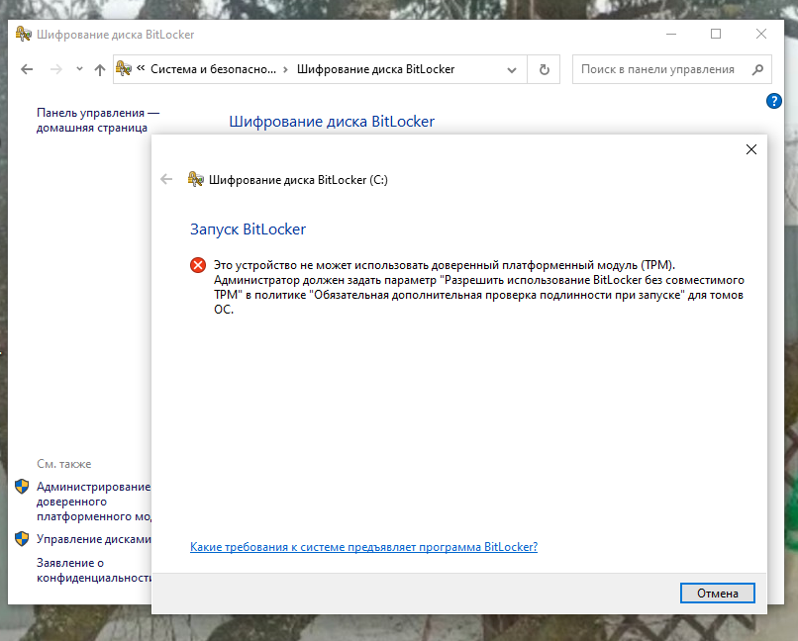Screen dimensions: 798x641
Task: Click the shield icon beside 'Администрирование'
Action: coord(22,487)
